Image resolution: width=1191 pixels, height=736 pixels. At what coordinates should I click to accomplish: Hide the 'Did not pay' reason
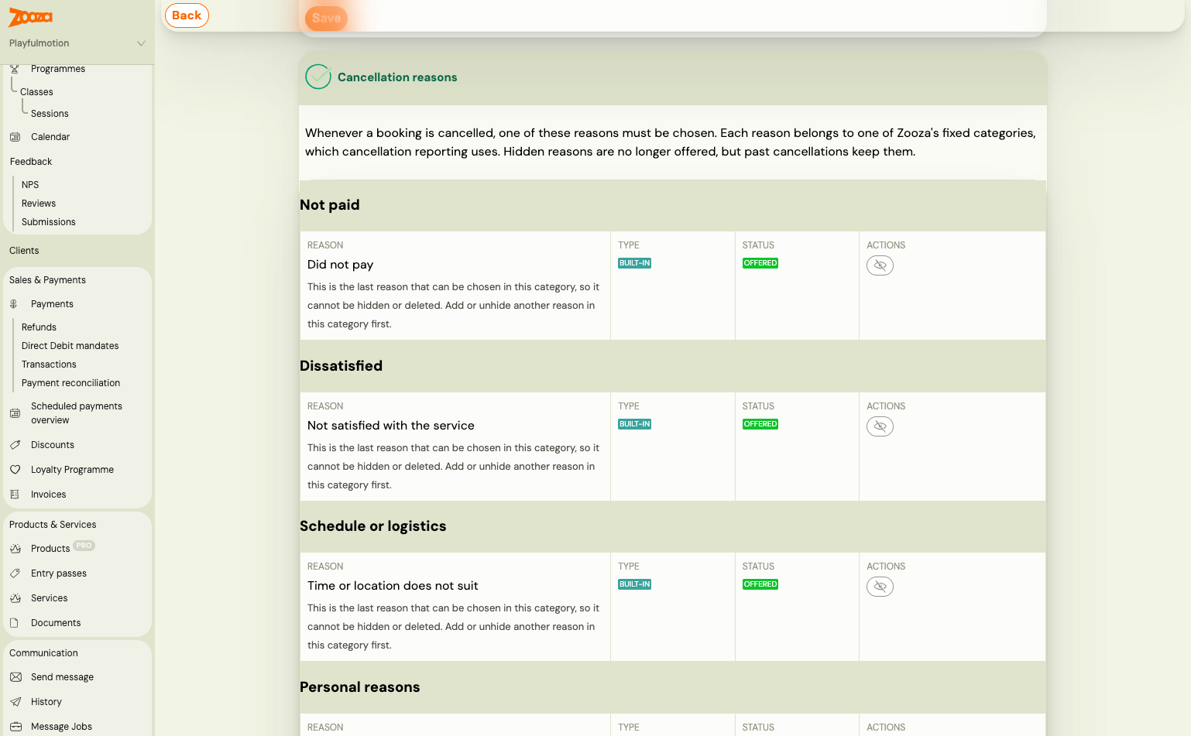point(880,265)
